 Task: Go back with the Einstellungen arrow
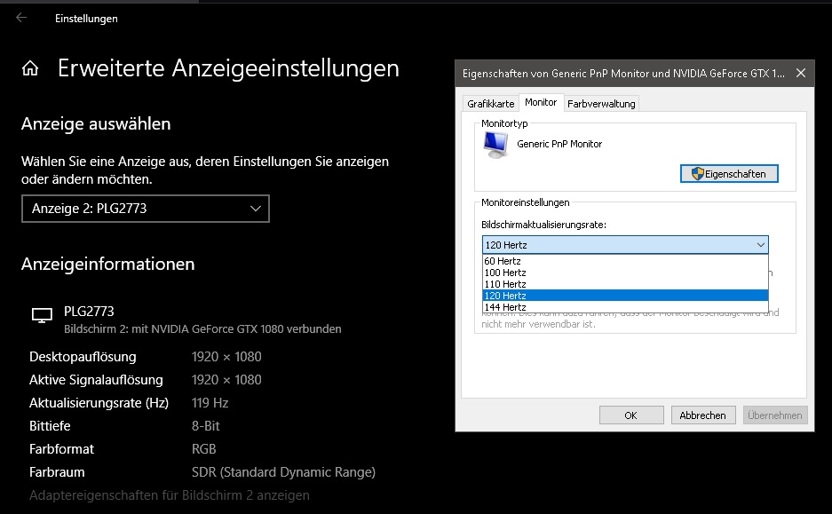[21, 18]
